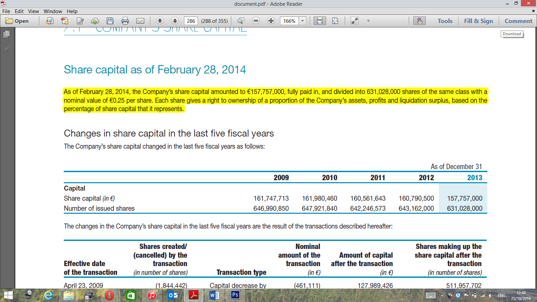Click the ENG language indicator
This screenshot has width=537, height=302.
tap(501, 296)
